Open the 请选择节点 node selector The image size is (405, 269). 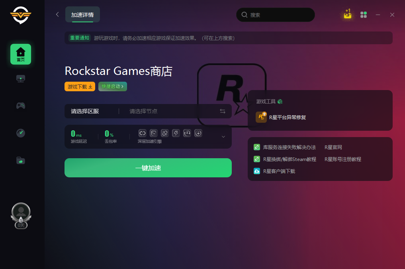click(x=143, y=111)
